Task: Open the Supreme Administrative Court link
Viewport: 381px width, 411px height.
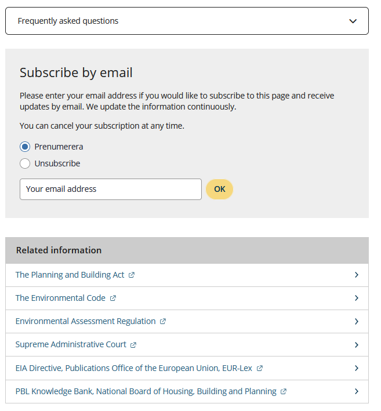Action: (71, 344)
